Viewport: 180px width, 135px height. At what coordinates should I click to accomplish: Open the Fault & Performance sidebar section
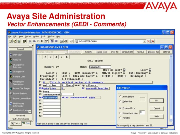[x=20, y=119]
